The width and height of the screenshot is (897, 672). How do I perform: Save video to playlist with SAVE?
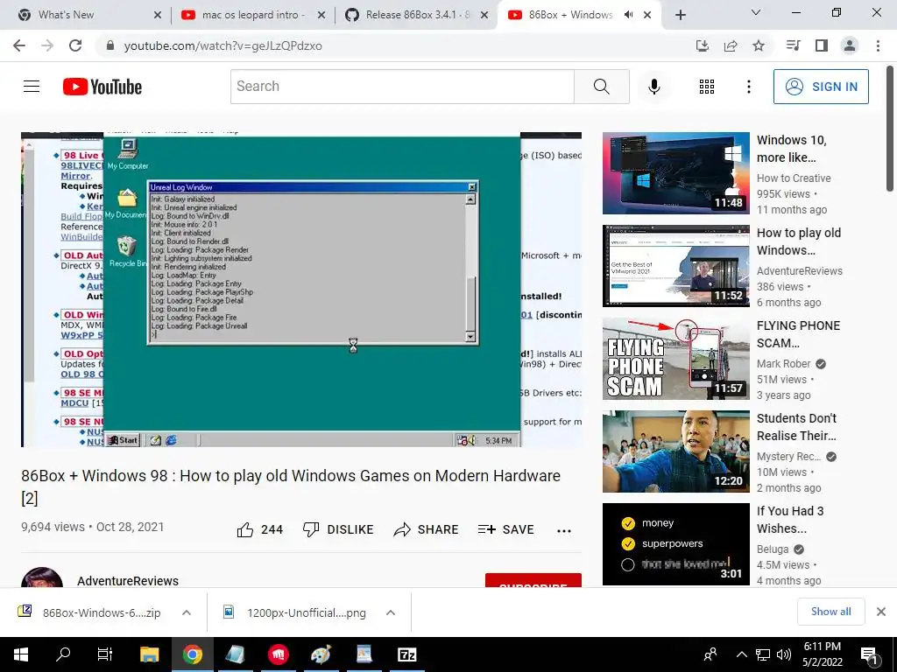tap(505, 529)
